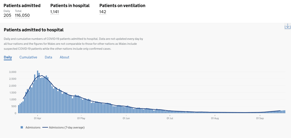
Task: Click the "Admissions (7-day average)" legend label
Action: click(67, 128)
